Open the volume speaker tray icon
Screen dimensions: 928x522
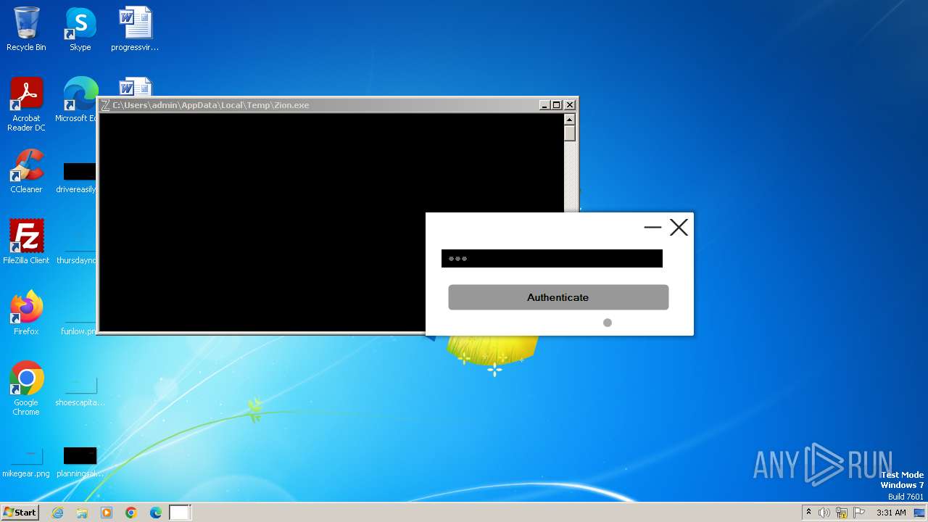[824, 513]
